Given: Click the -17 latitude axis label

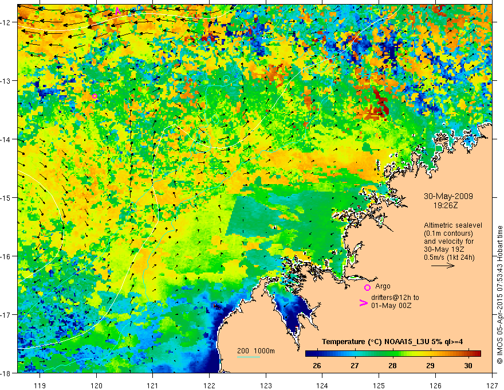Looking at the screenshot, I should pos(6,315).
